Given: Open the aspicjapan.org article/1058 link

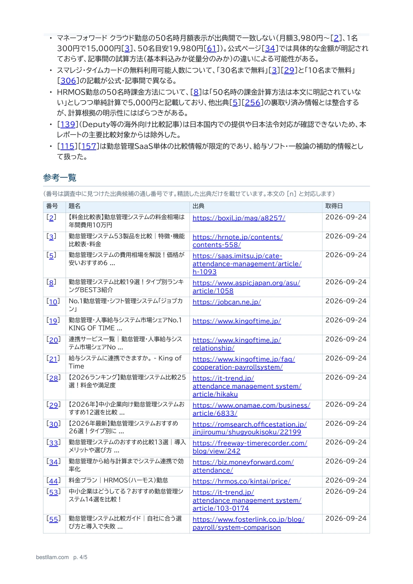Looking at the screenshot, I should click(x=246, y=287).
